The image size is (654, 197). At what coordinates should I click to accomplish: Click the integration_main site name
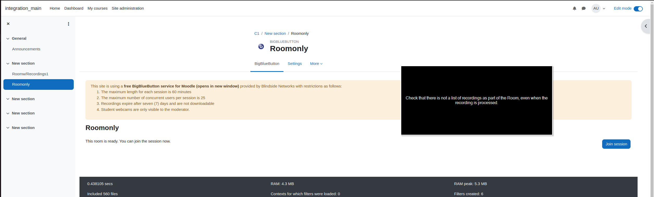pyautogui.click(x=23, y=8)
